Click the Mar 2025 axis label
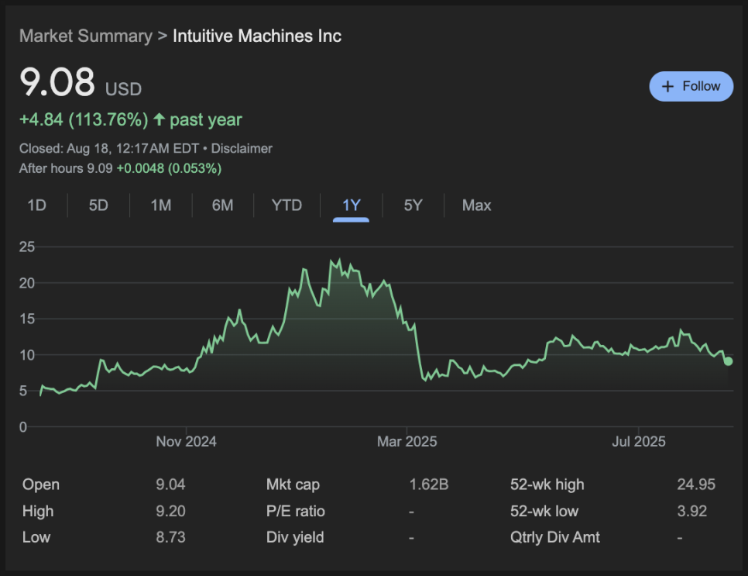The image size is (748, 576). click(x=407, y=441)
